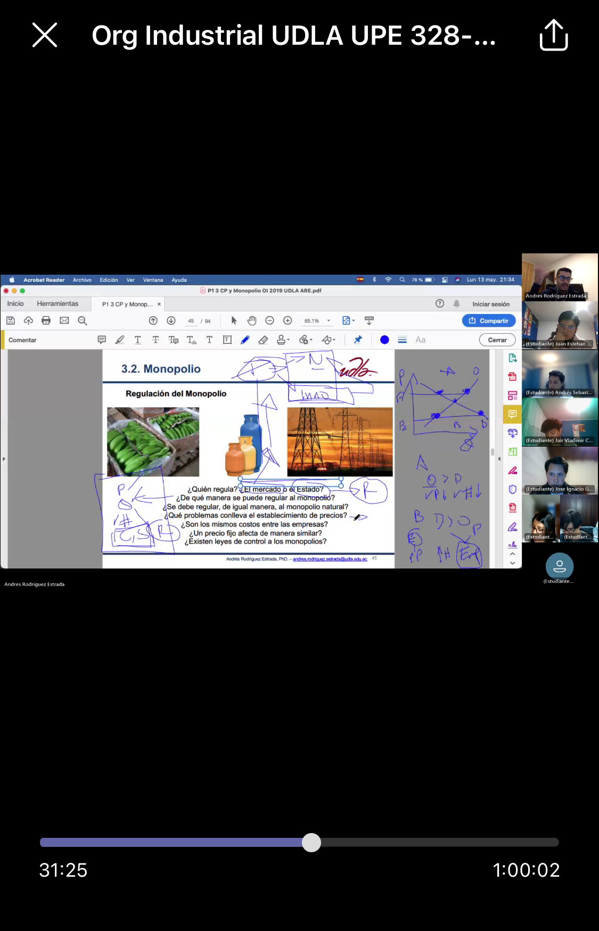Click the sticky note comment icon
The width and height of the screenshot is (599, 931).
pos(102,340)
